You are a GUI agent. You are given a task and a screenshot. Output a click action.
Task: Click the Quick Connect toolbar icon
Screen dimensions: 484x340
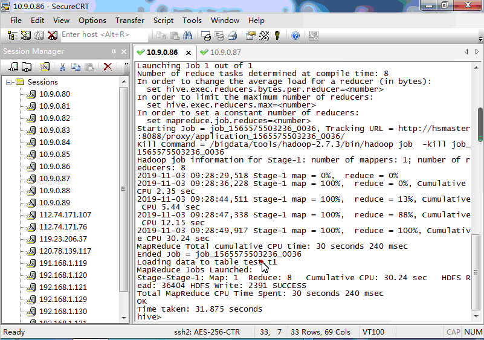coord(24,35)
